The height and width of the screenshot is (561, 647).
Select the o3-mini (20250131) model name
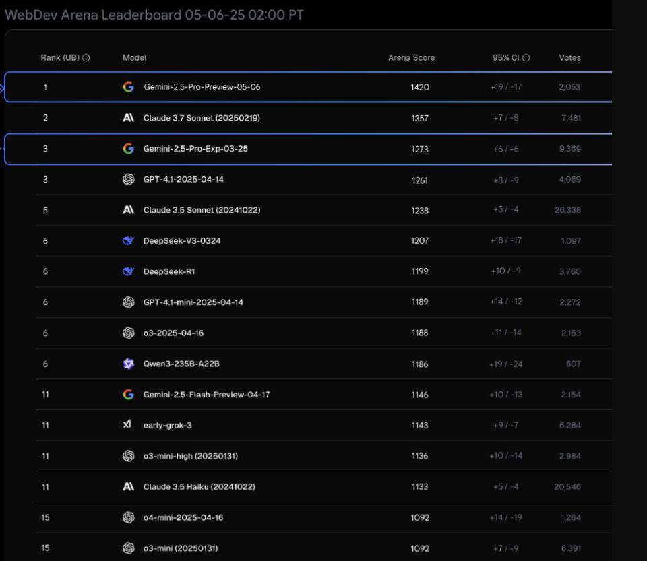click(x=181, y=548)
